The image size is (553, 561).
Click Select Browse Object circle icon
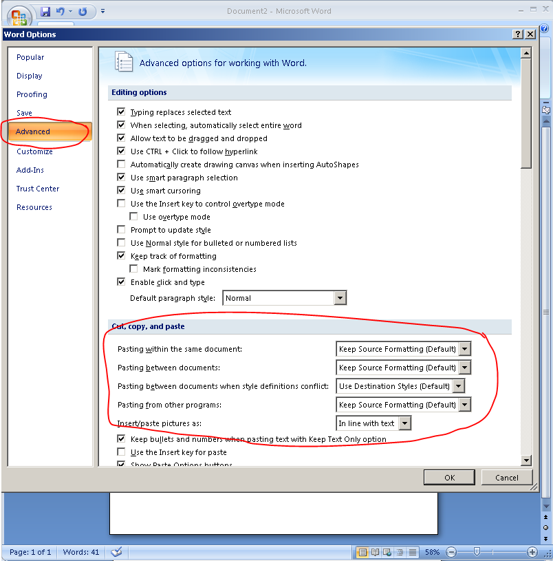pos(545,528)
